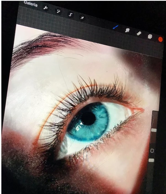Activate the Transform arrow tool
166x194 pixels.
[x=82, y=18]
